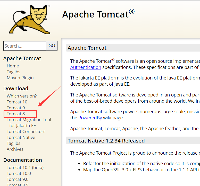
Task: Click the Tomcat Native 1.2.34 Released heading
Action: pos(106,141)
